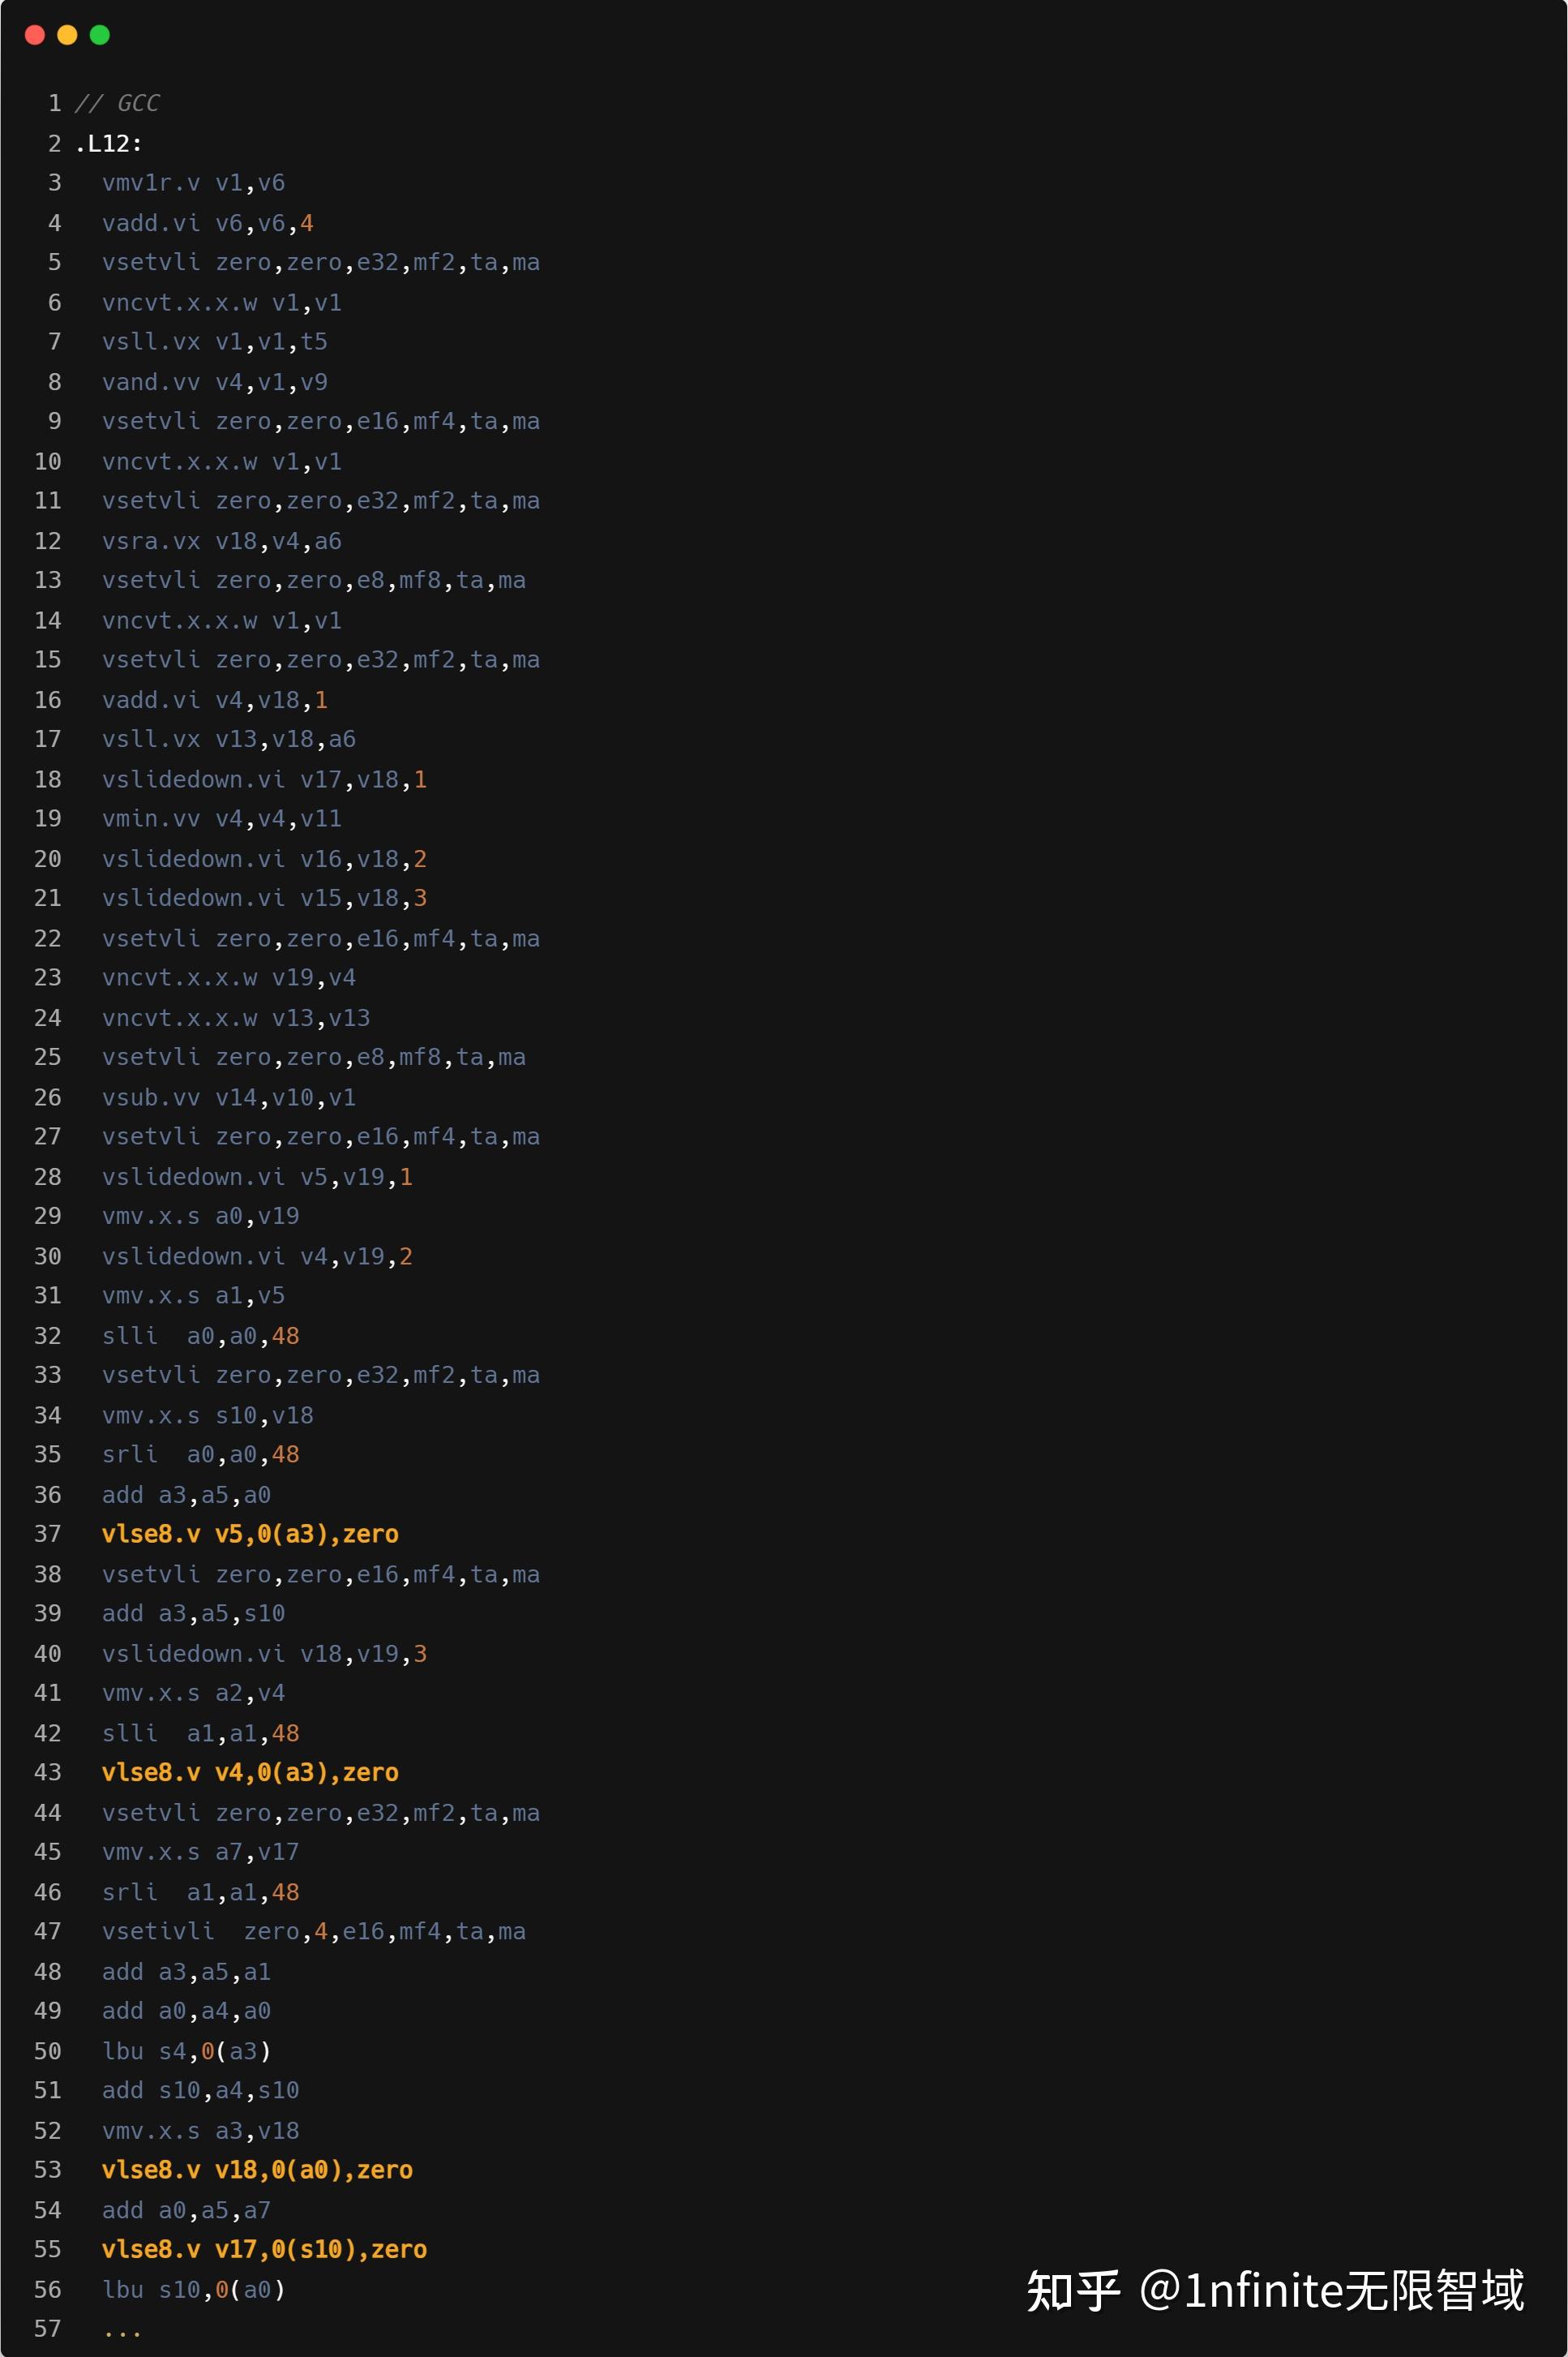The image size is (1568, 2357).
Task: Click the highlighted vlse8.v v5,0(a3),zero line
Action: coord(250,1534)
